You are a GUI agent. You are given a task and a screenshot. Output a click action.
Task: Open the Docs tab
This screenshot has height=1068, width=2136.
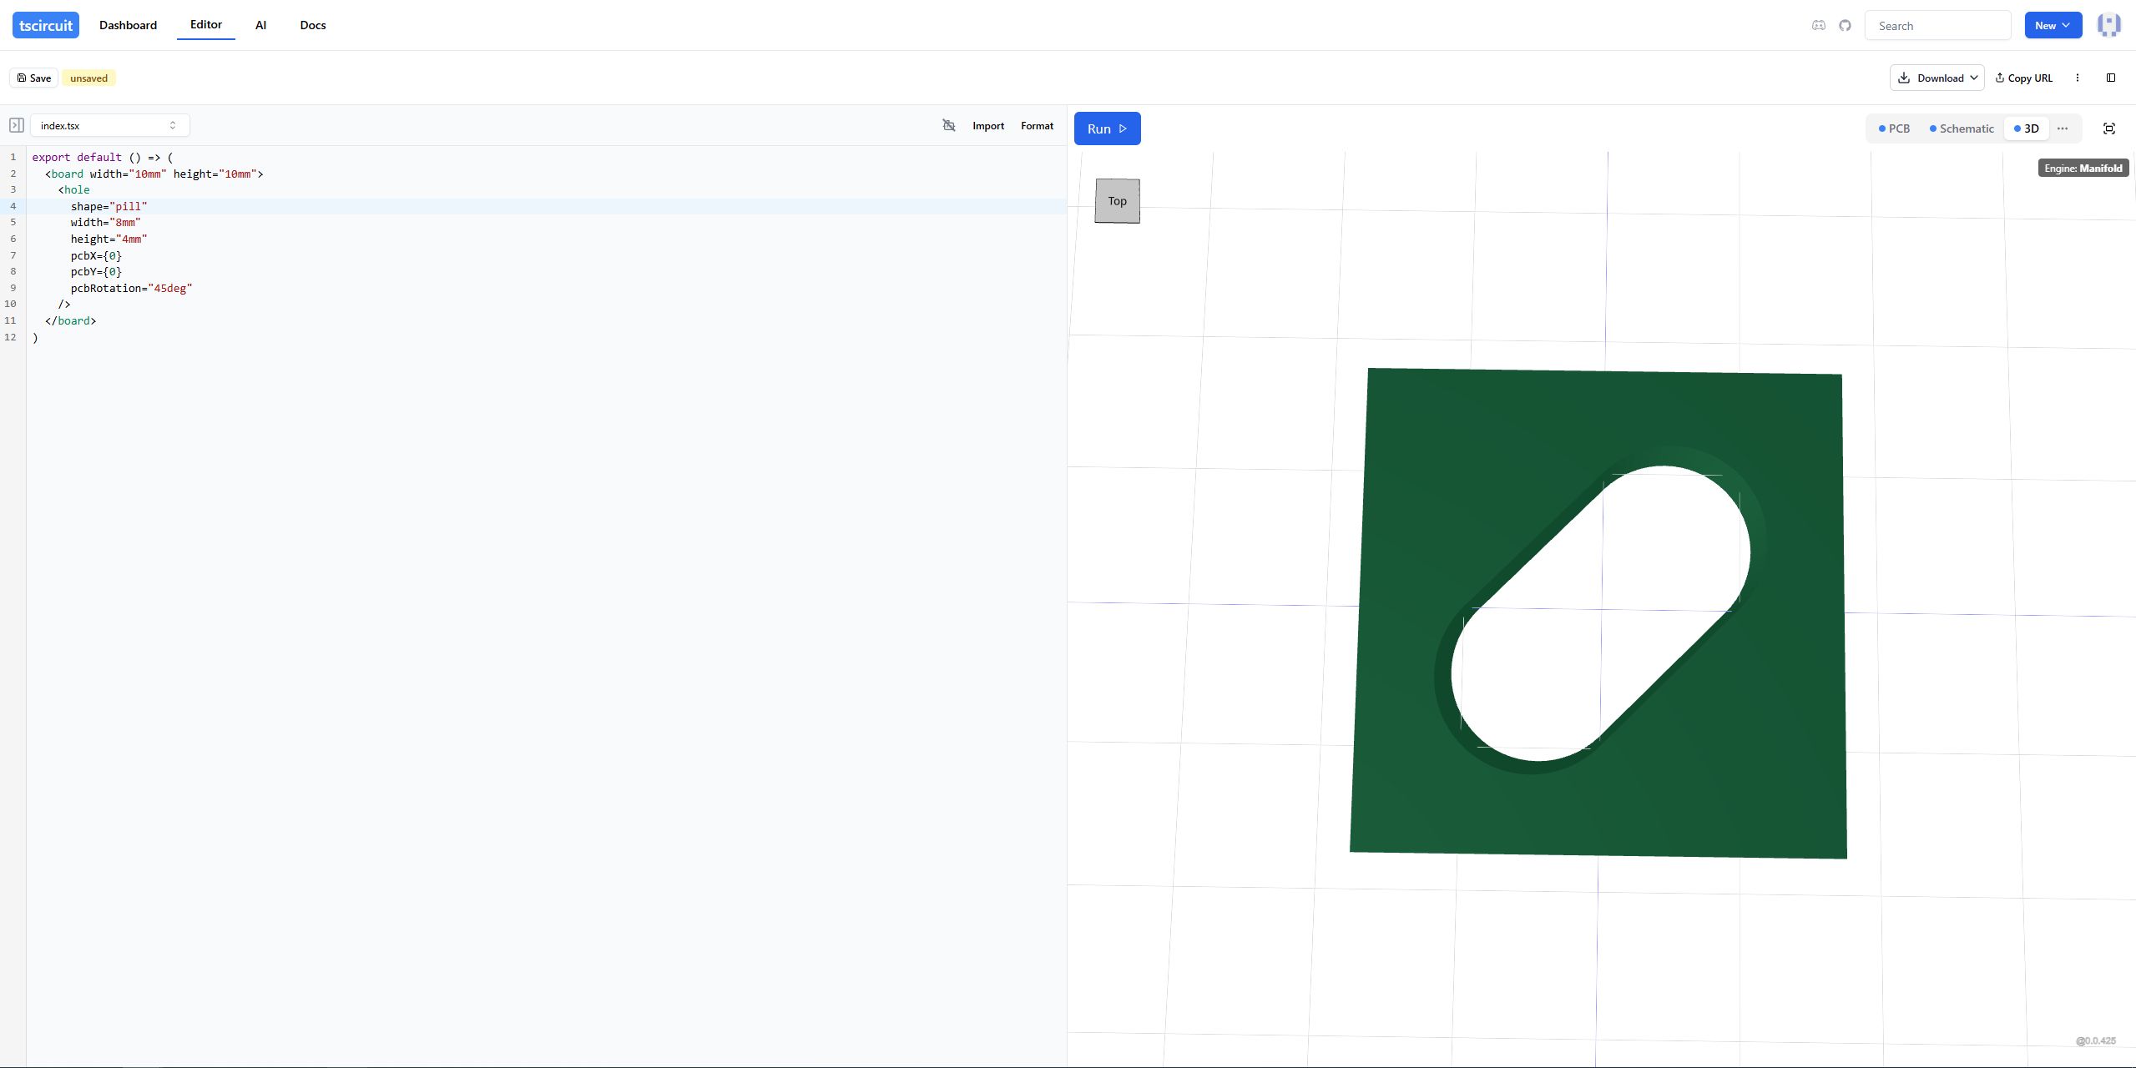[312, 25]
